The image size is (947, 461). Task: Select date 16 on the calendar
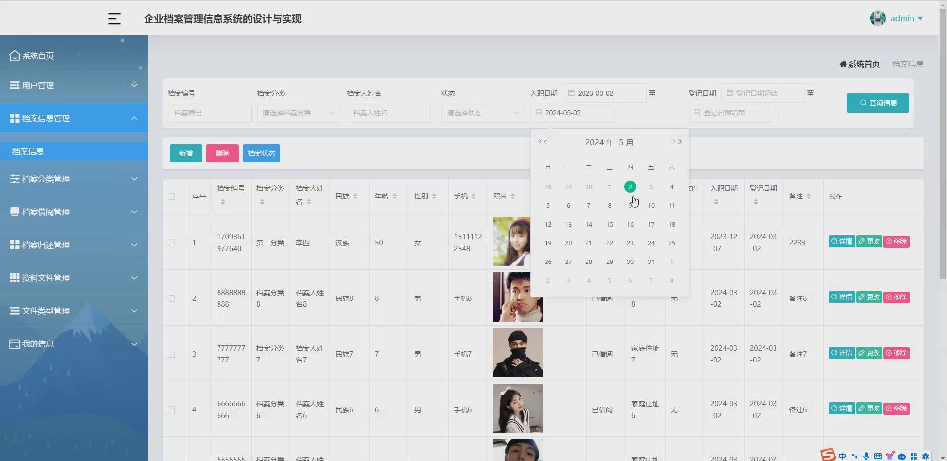coord(630,224)
